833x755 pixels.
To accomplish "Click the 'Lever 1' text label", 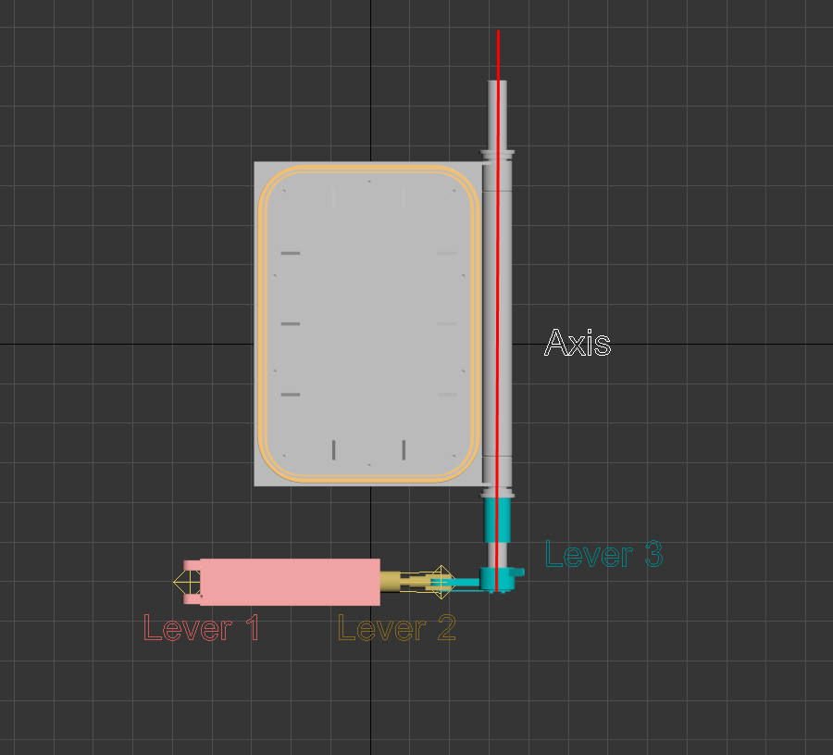I will click(202, 627).
